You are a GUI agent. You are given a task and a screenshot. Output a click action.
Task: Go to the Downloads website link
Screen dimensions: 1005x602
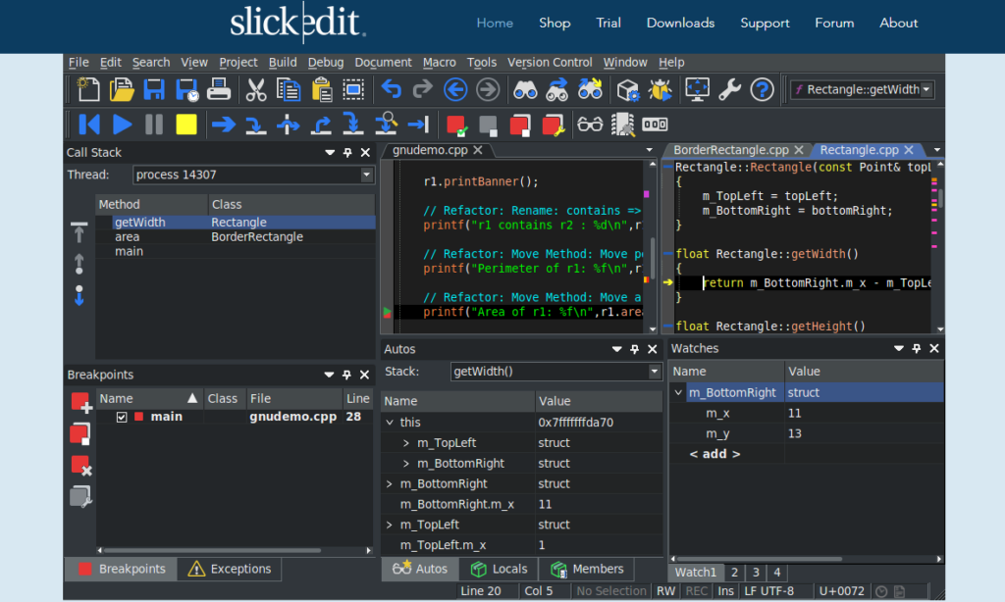pyautogui.click(x=680, y=24)
